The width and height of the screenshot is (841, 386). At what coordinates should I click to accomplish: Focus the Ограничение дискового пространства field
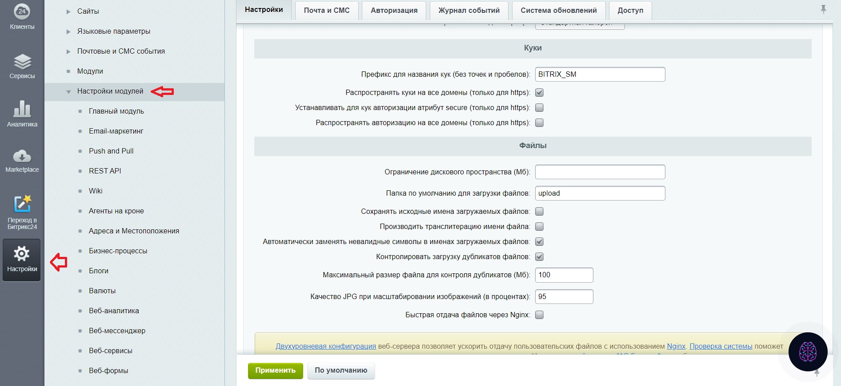(x=600, y=172)
